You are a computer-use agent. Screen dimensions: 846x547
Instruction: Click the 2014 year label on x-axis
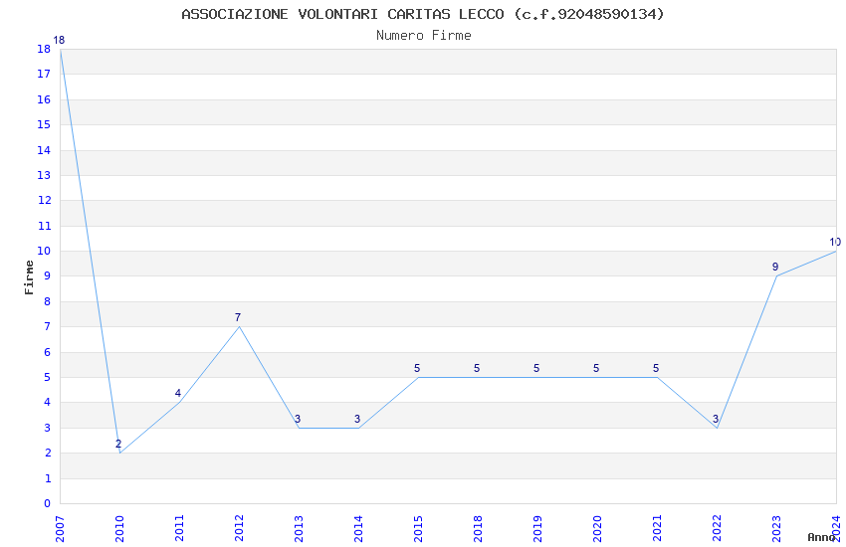tap(358, 529)
